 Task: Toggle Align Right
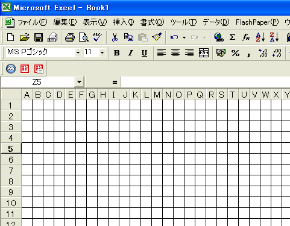coord(189,53)
